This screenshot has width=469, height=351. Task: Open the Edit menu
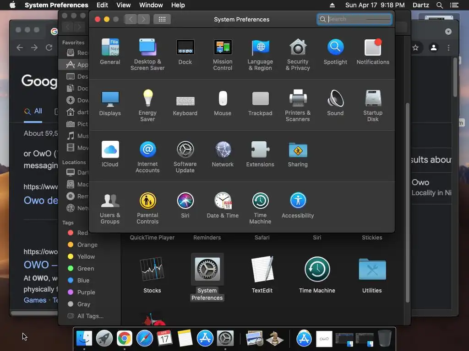click(102, 5)
